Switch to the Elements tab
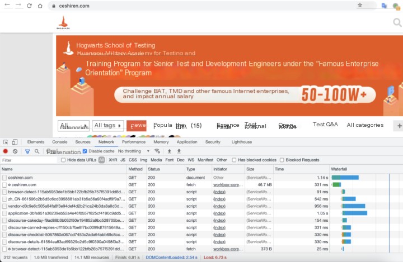Viewport: 403px width, 262px height. pyautogui.click(x=36, y=142)
